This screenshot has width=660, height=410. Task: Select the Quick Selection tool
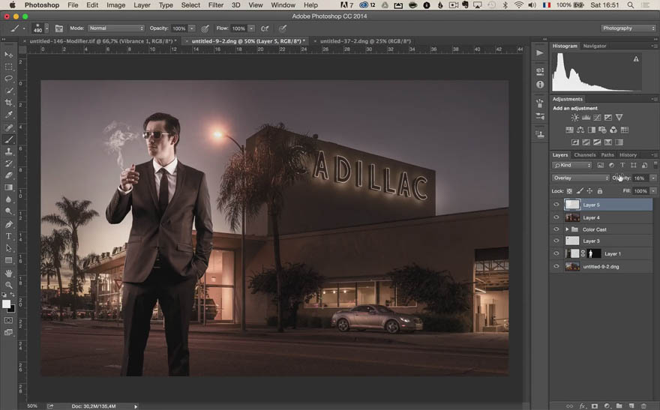click(8, 91)
